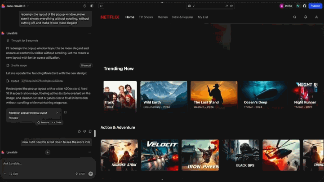The width and height of the screenshot is (324, 182).
Task: Open the Iron Phoenix movie poster
Action: [200, 155]
